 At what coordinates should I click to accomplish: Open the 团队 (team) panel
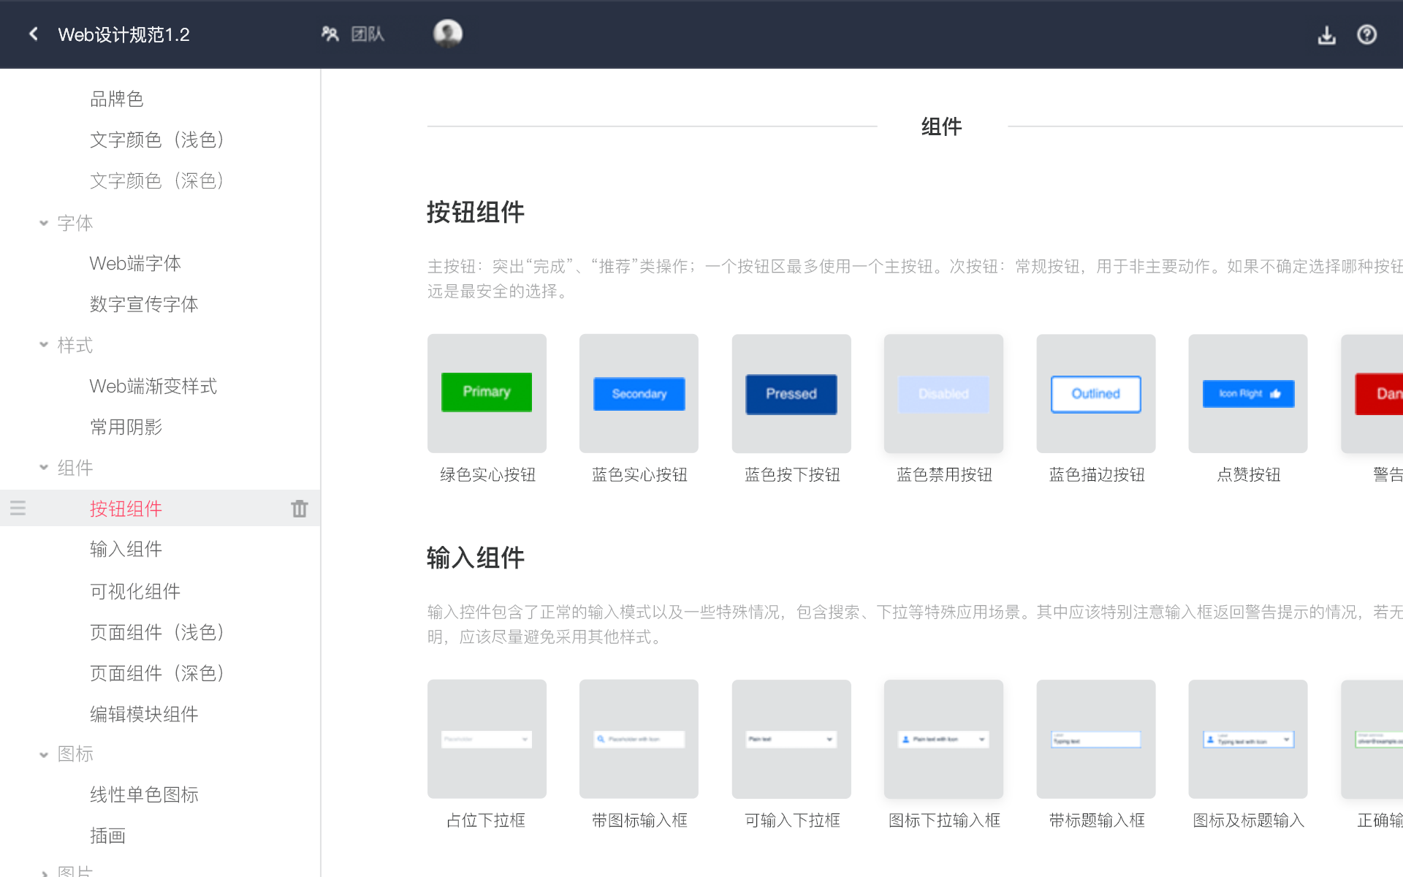click(x=354, y=34)
